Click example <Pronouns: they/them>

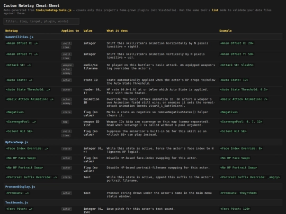[238, 193]
